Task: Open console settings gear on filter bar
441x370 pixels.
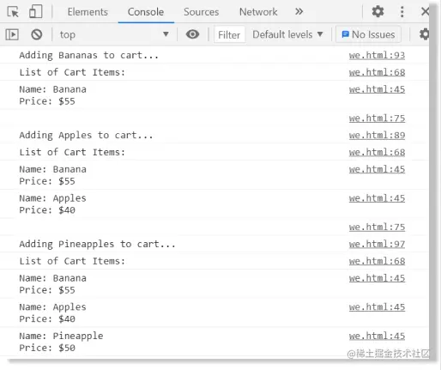Action: [424, 34]
